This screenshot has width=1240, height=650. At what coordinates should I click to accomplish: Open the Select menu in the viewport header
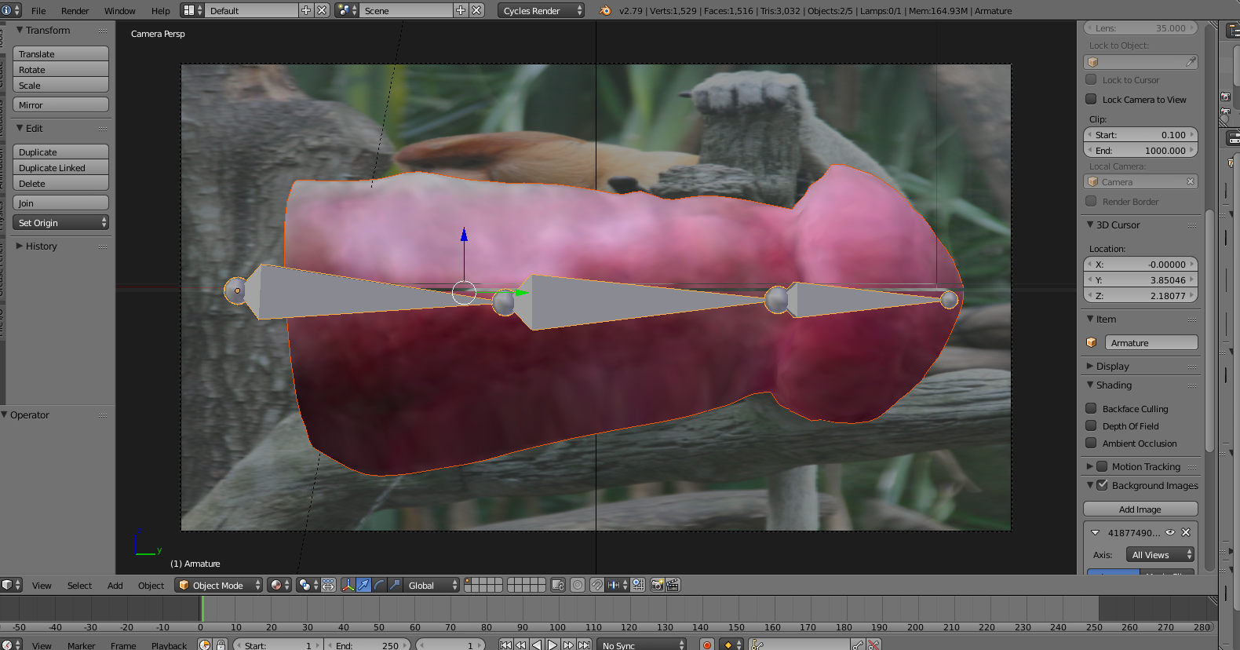tap(79, 586)
